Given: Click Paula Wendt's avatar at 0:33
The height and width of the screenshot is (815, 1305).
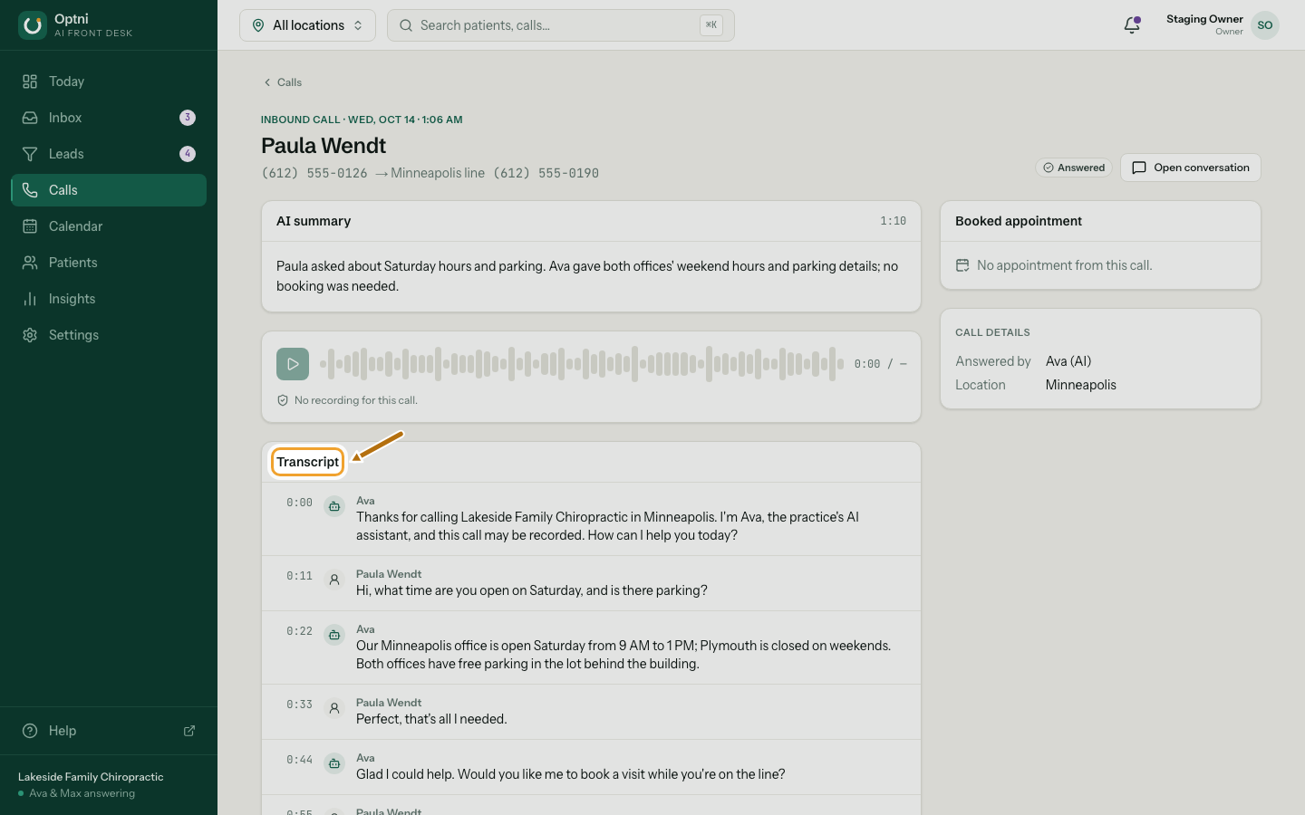Looking at the screenshot, I should tap(334, 708).
